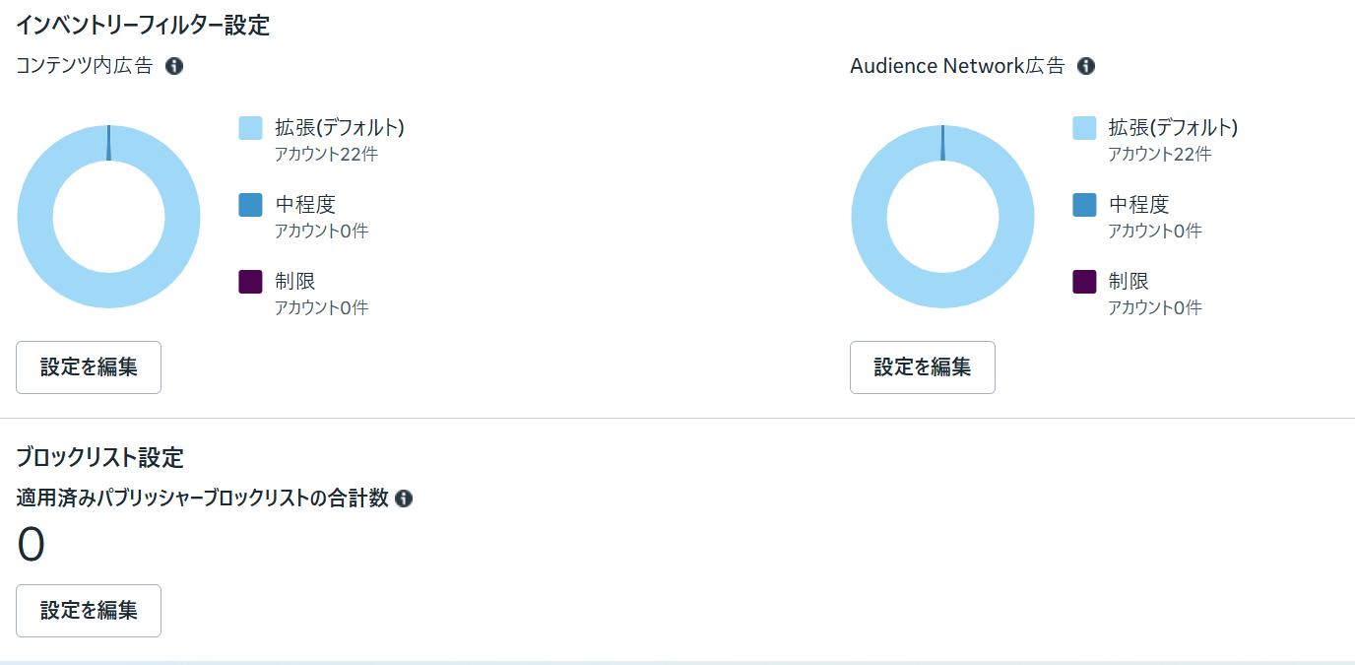Click the light blue 拡張 swatch for コンテンツ内広告
This screenshot has width=1355, height=665.
251,128
